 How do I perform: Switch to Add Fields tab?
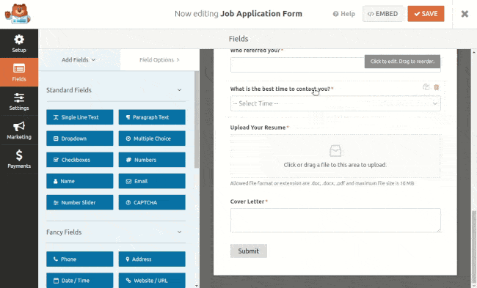pos(79,60)
